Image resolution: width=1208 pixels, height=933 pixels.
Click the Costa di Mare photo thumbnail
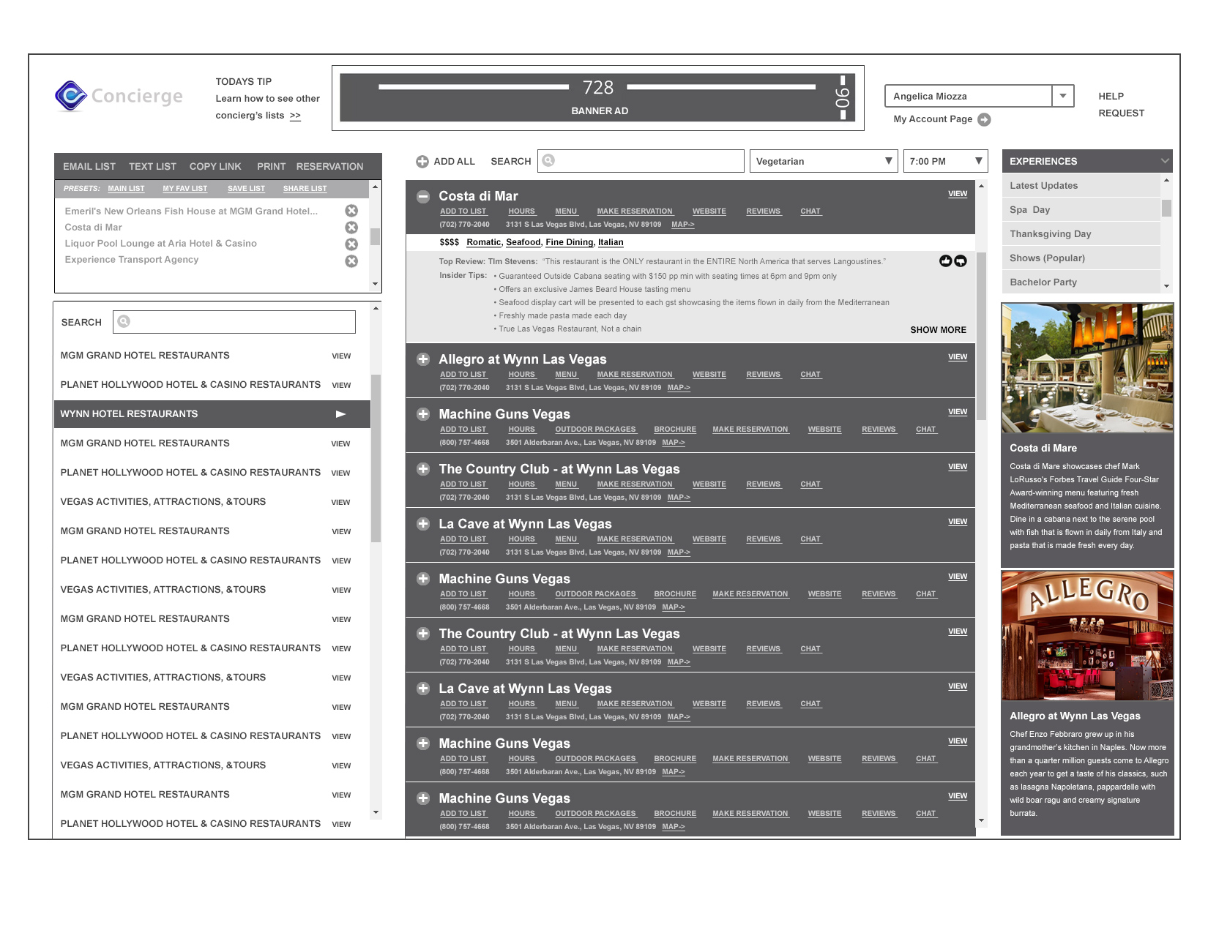tap(1087, 368)
